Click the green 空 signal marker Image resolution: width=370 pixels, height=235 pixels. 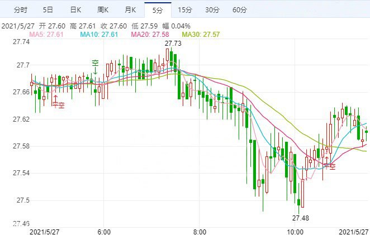[x=95, y=63]
